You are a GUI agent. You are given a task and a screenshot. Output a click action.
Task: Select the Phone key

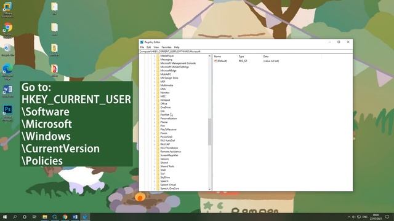click(x=164, y=122)
